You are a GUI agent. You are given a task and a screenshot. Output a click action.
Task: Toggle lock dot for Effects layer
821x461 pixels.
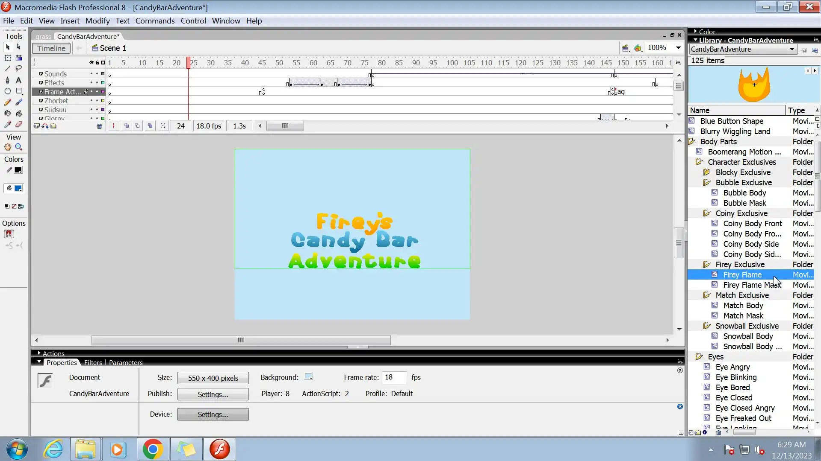[x=97, y=83]
